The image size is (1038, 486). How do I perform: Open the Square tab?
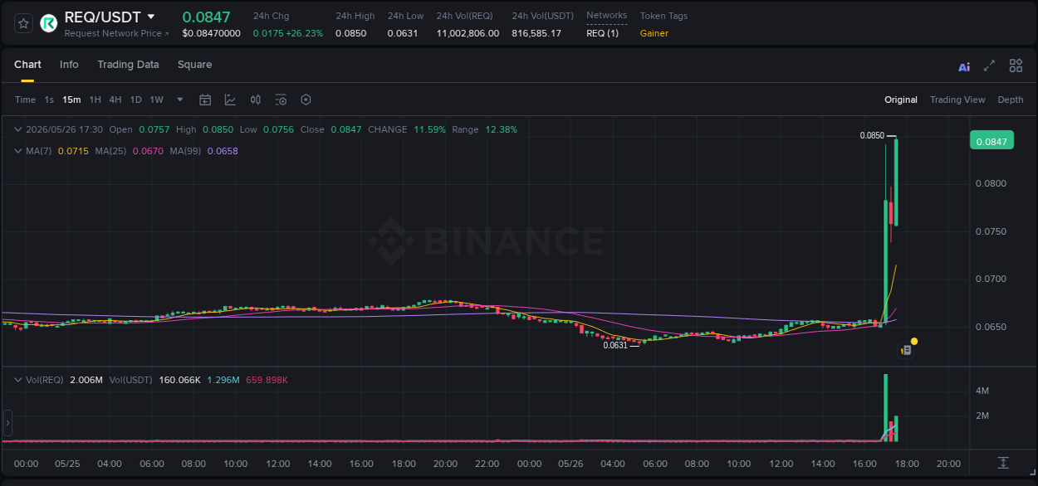(x=194, y=65)
